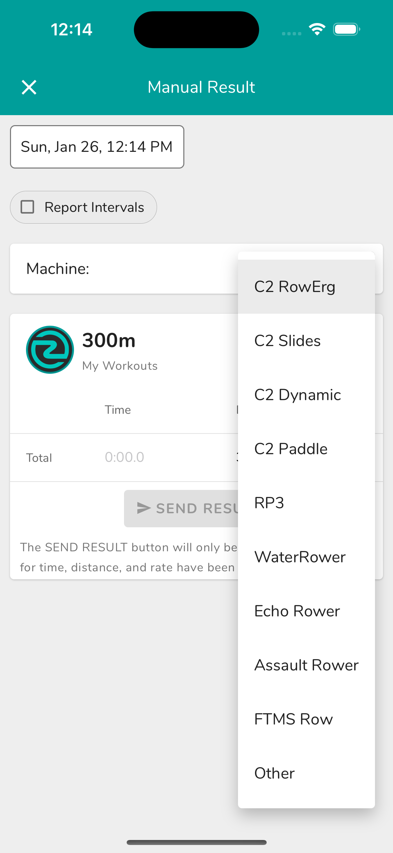Viewport: 393px width, 853px height.
Task: Tap the teal workout logo icon
Action: [50, 349]
